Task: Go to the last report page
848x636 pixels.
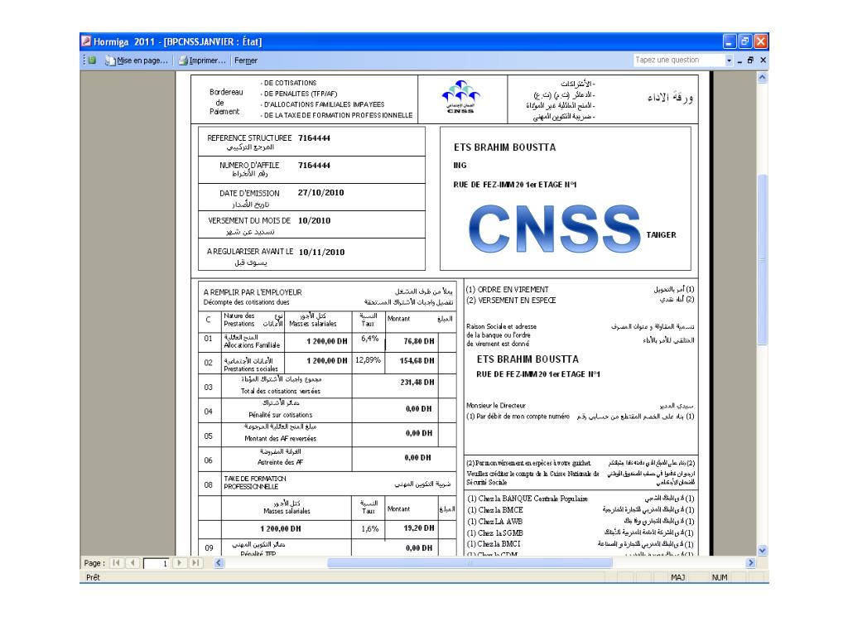Action: pyautogui.click(x=195, y=563)
